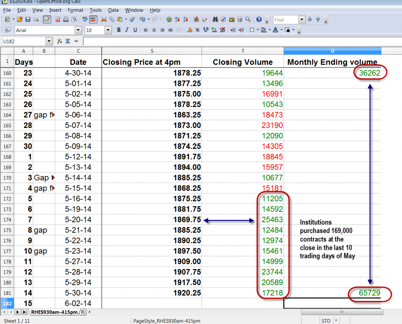This screenshot has width=402, height=324.
Task: Click the Sum sigma icon
Action: click(x=68, y=41)
